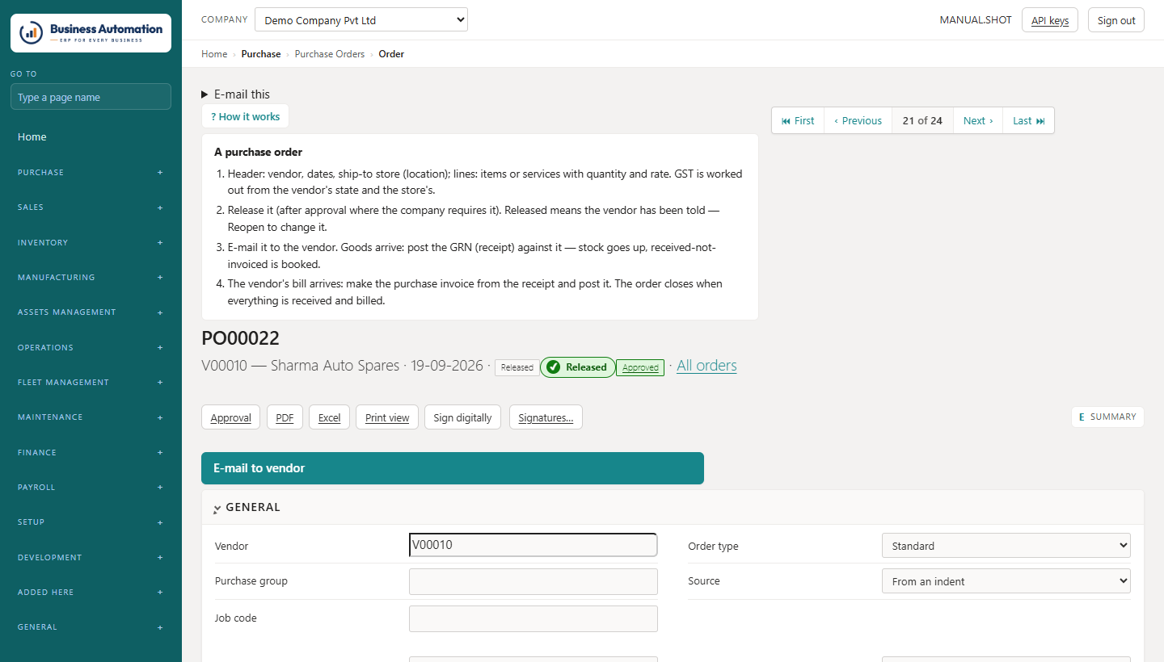Click the Approval button
1164x662 pixels.
tap(231, 417)
